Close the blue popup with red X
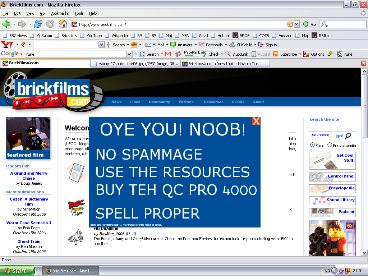The image size is (368, 276). click(256, 121)
